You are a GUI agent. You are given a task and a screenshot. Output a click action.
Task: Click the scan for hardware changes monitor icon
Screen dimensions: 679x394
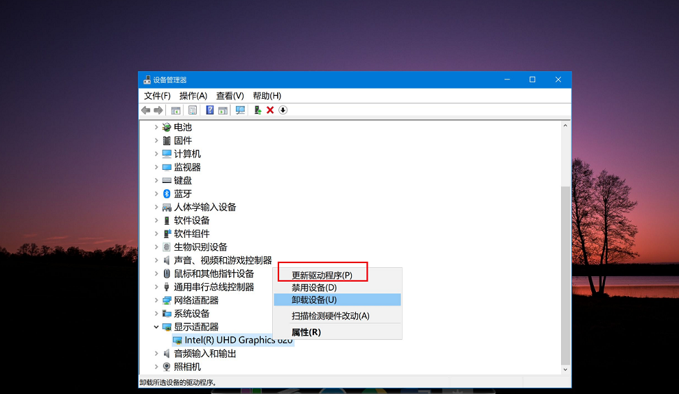[240, 110]
